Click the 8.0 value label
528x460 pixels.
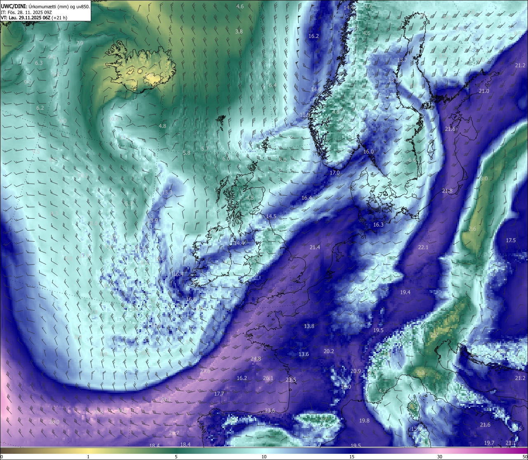pos(484,178)
